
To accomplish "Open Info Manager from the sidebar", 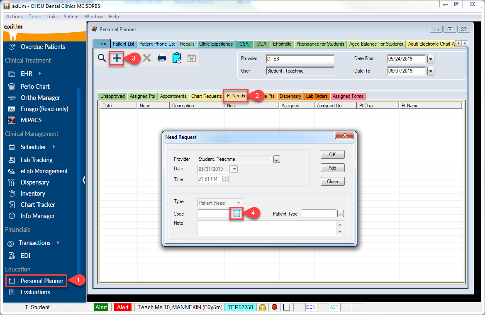I will tap(37, 216).
